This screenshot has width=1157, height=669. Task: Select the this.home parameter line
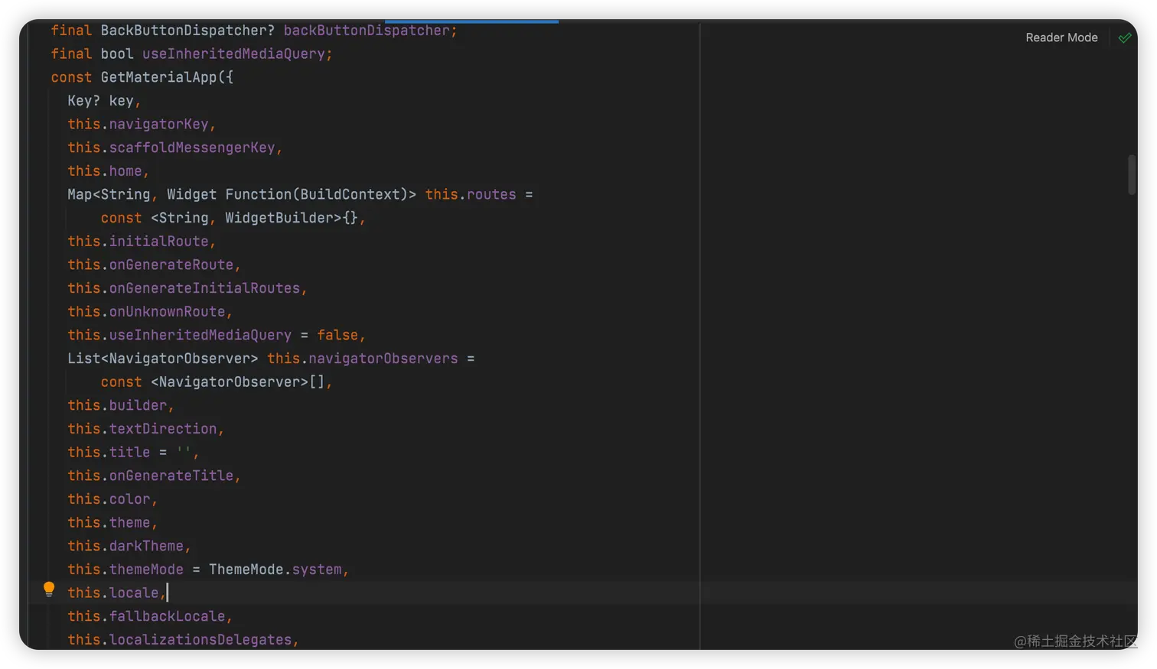[x=108, y=171]
